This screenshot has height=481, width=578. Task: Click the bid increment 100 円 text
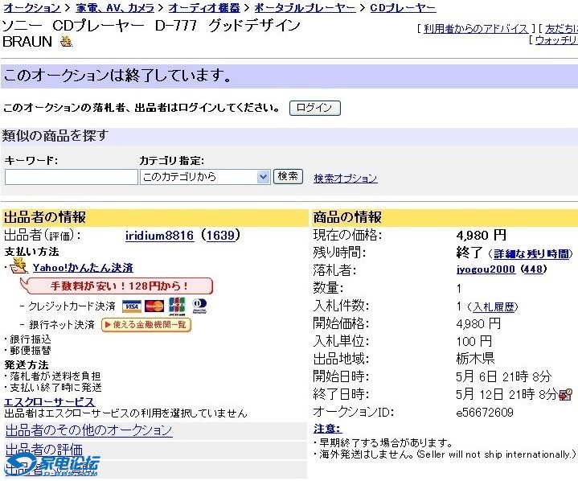[x=474, y=341]
